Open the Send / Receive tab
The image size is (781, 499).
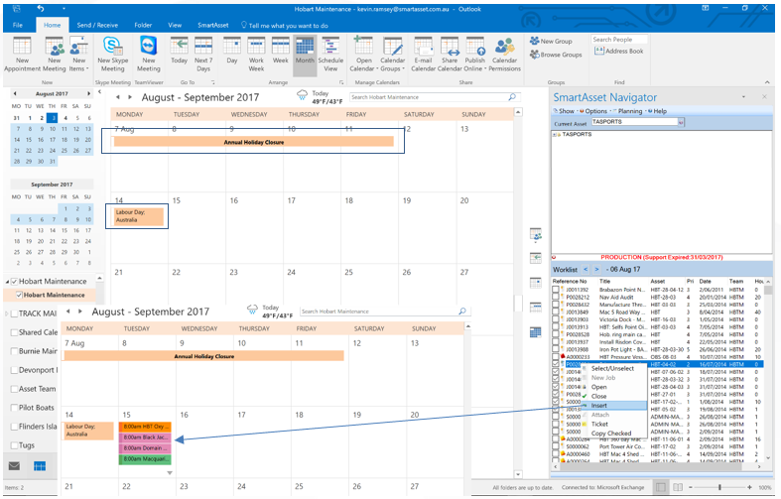97,25
